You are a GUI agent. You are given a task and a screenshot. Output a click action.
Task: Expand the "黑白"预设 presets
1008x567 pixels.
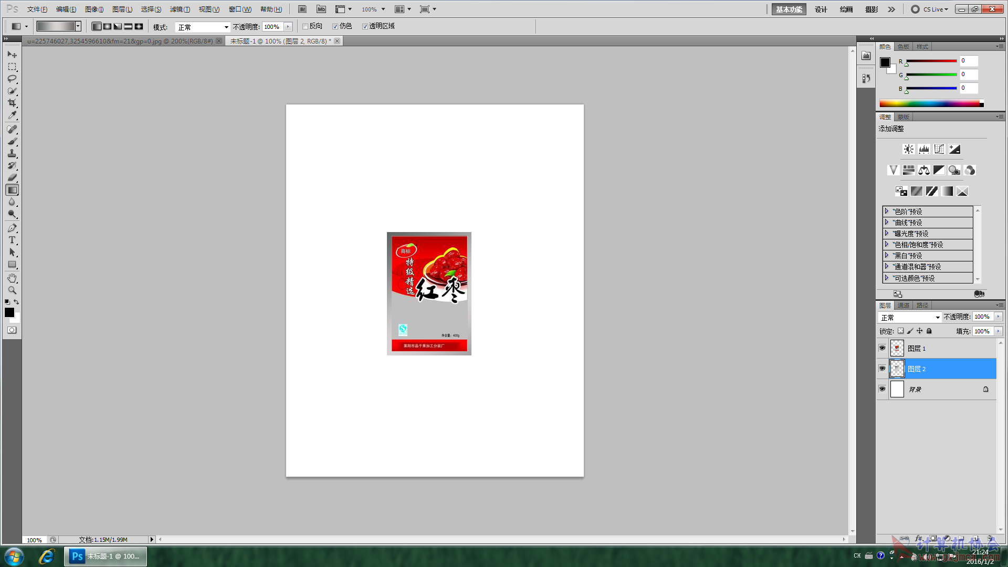pos(887,255)
